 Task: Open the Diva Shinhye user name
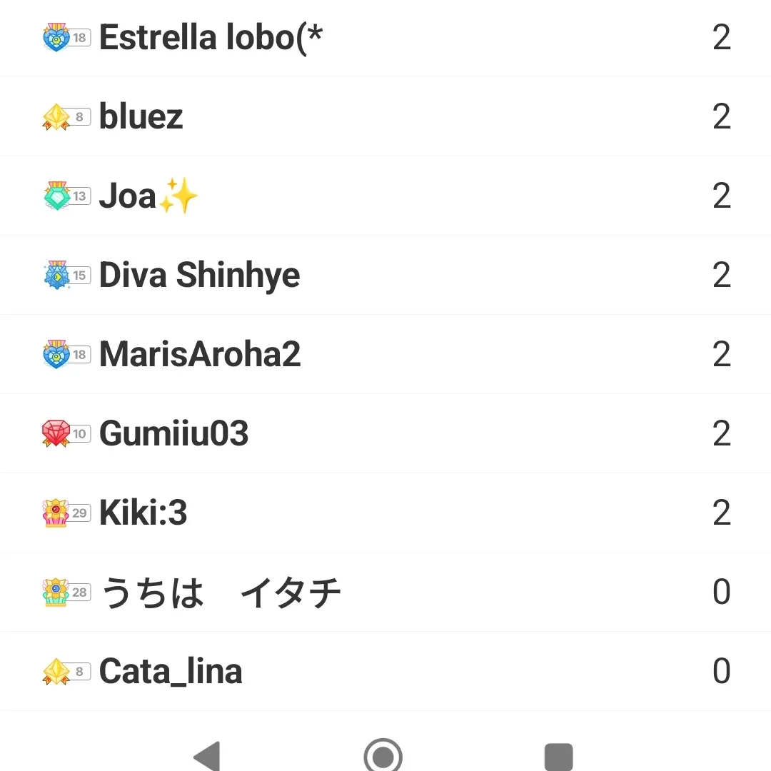pyautogui.click(x=199, y=276)
